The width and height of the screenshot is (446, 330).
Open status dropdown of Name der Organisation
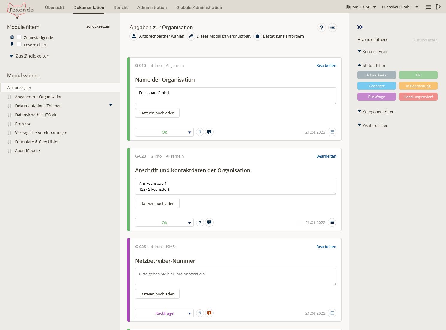[x=164, y=132]
